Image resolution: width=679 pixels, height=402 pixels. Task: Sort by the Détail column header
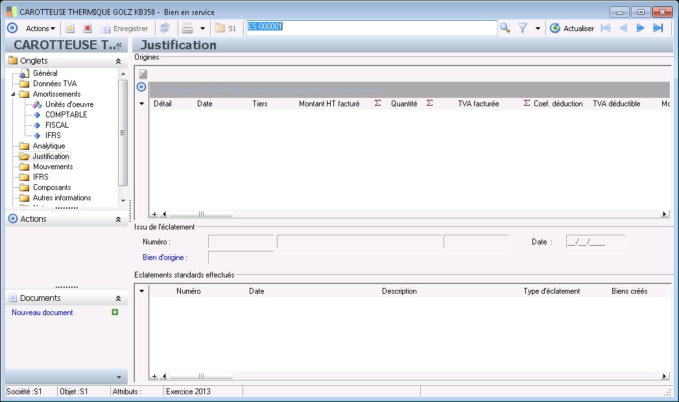pos(163,104)
